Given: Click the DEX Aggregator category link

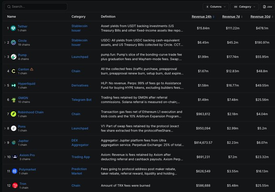Looking at the screenshot, I should [x=80, y=143].
